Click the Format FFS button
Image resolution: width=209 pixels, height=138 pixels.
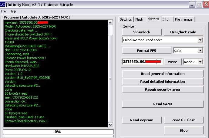tap(147, 51)
